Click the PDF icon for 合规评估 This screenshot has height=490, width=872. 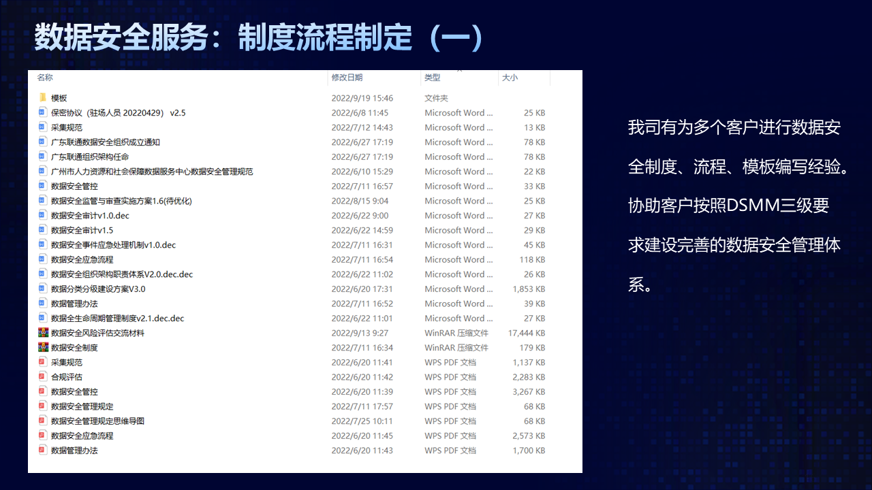coord(42,377)
